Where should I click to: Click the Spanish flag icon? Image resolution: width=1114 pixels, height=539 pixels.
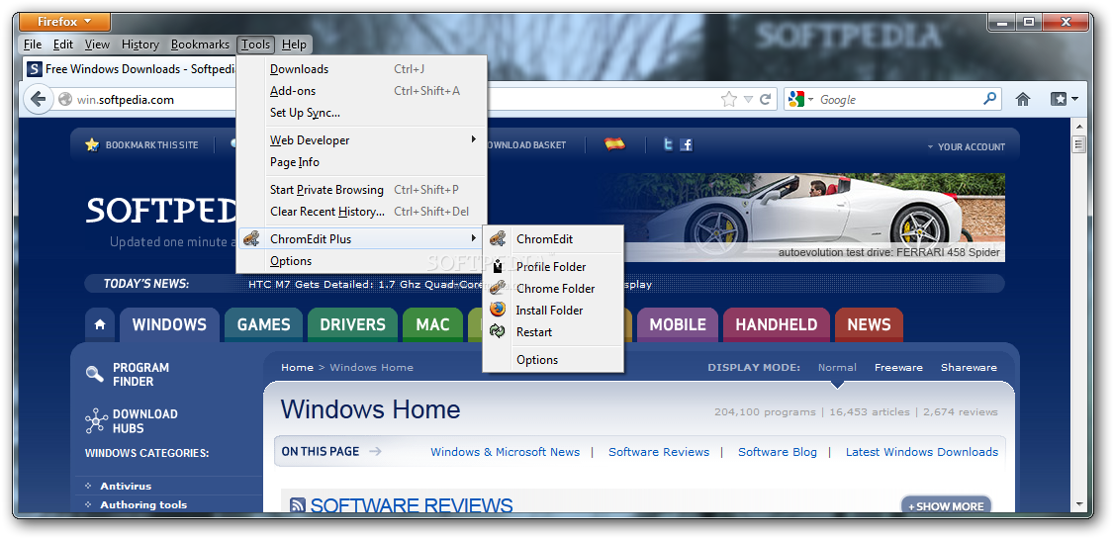coord(615,144)
